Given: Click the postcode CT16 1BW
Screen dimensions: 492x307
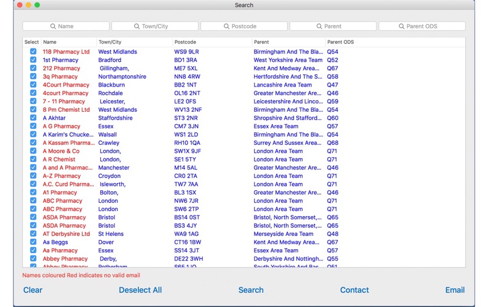Looking at the screenshot, I should click(188, 242).
